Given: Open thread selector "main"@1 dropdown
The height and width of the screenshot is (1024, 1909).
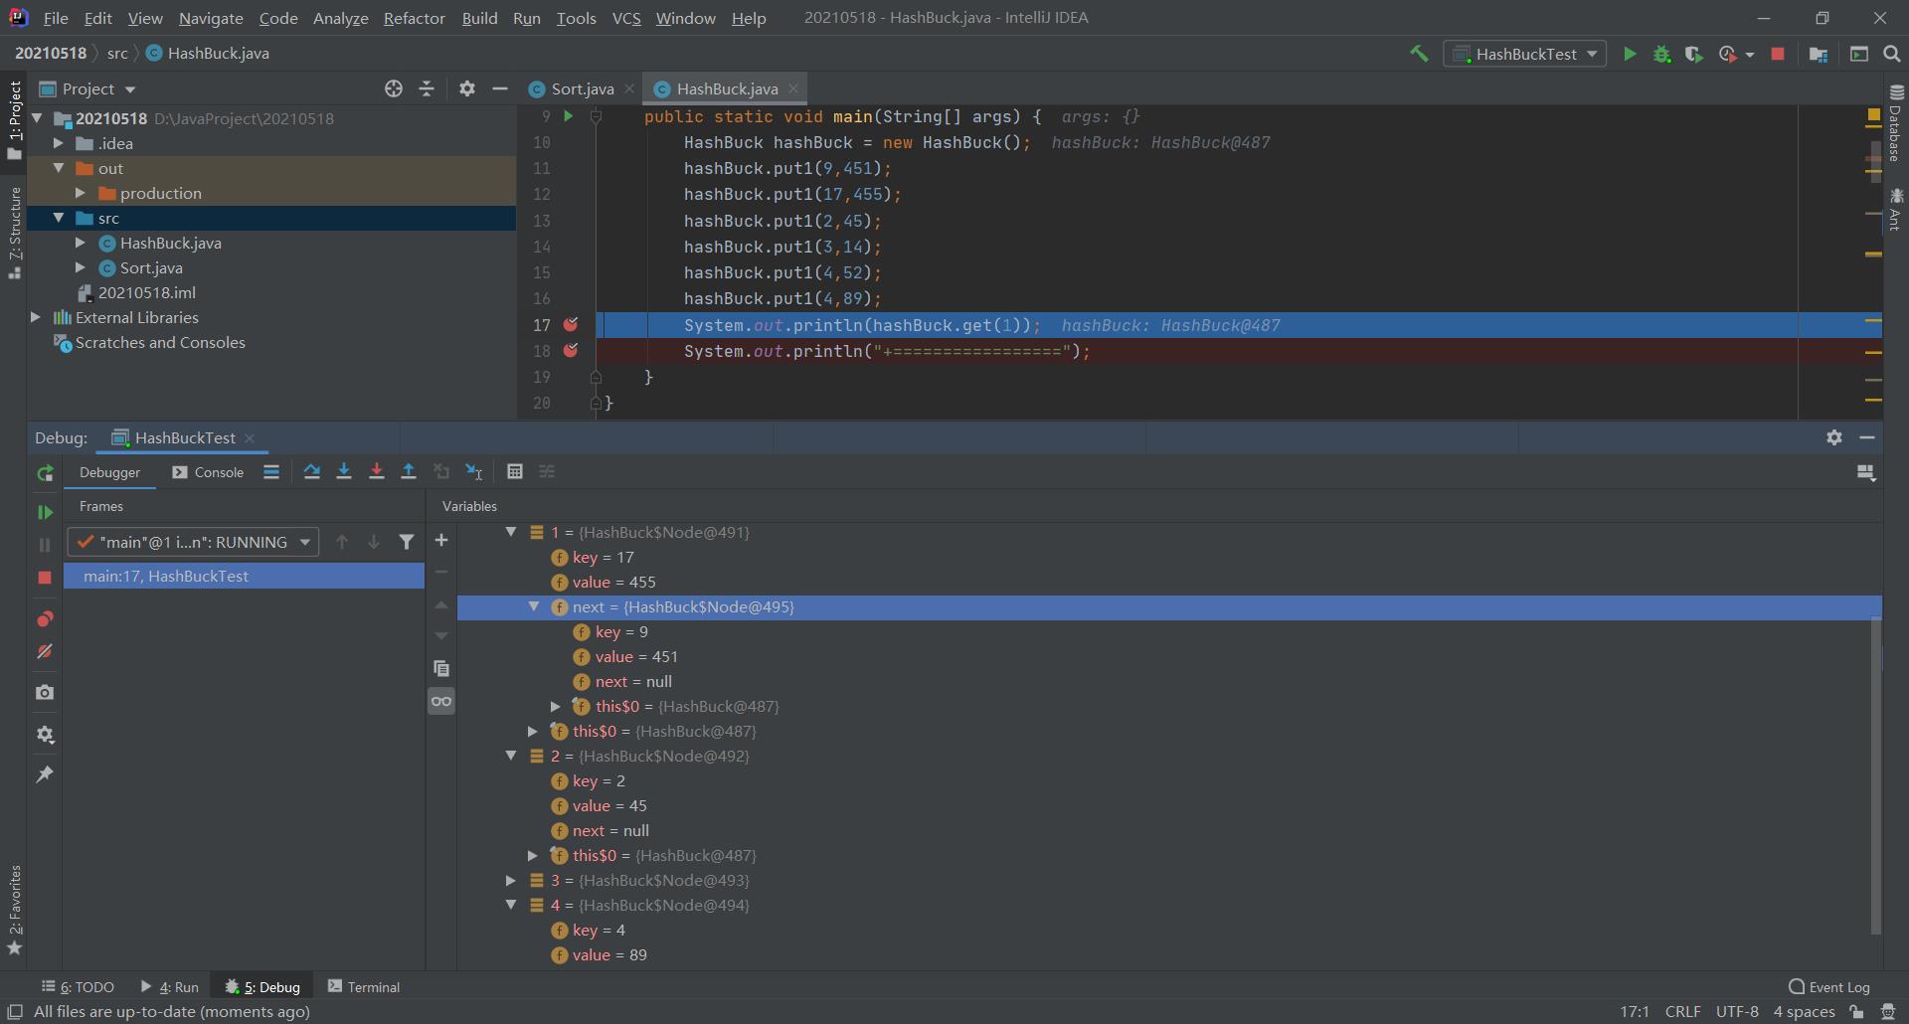Looking at the screenshot, I should click(193, 542).
